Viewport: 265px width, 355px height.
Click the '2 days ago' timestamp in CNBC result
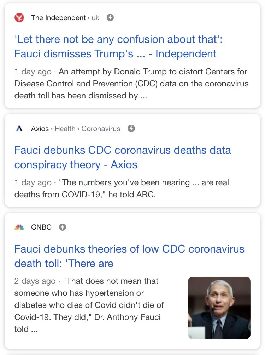(35, 281)
